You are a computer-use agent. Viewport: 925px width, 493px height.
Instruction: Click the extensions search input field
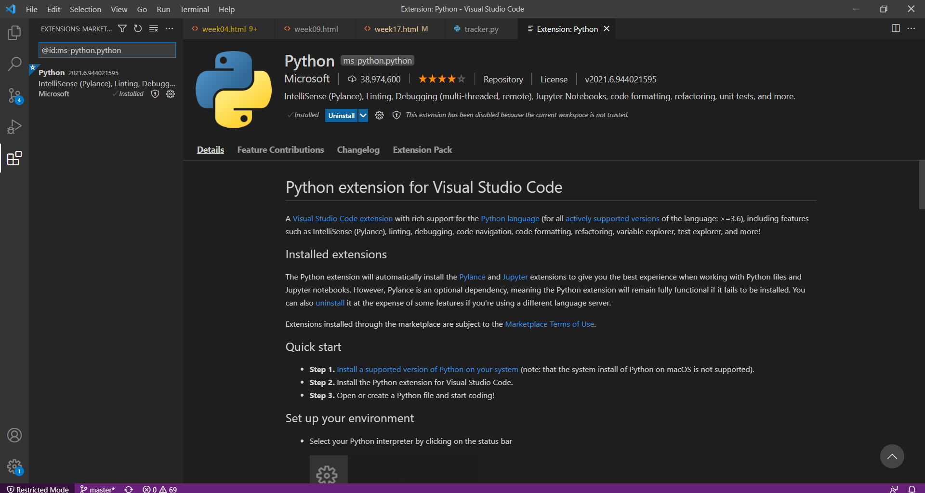click(x=107, y=50)
